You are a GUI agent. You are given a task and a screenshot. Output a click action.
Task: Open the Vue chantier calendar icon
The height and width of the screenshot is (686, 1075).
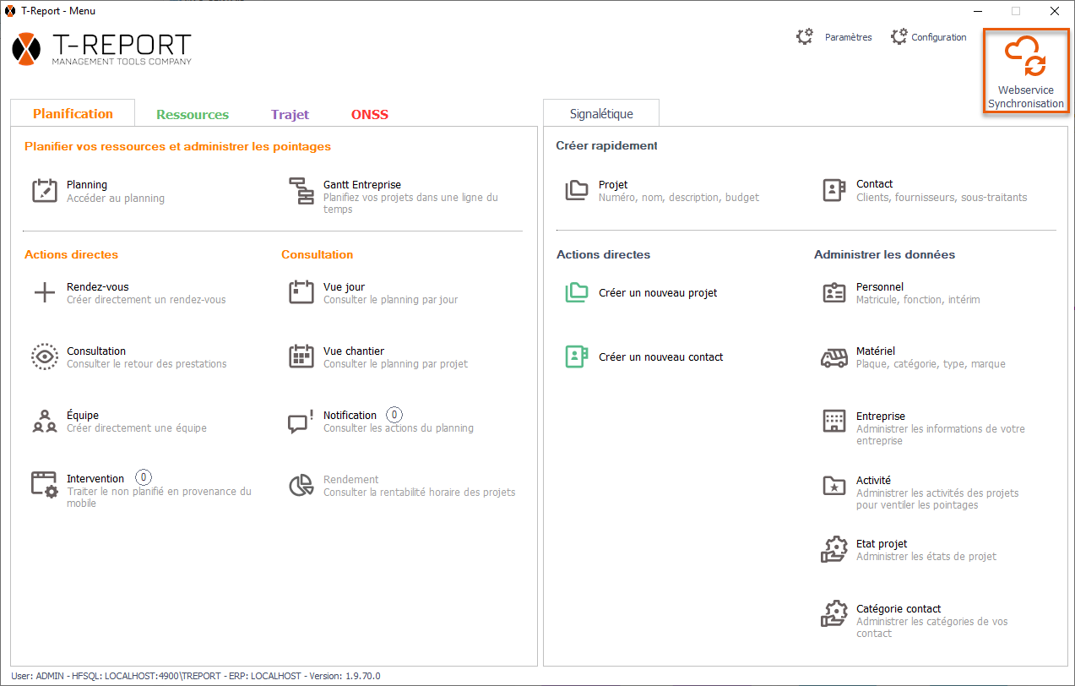coord(301,357)
